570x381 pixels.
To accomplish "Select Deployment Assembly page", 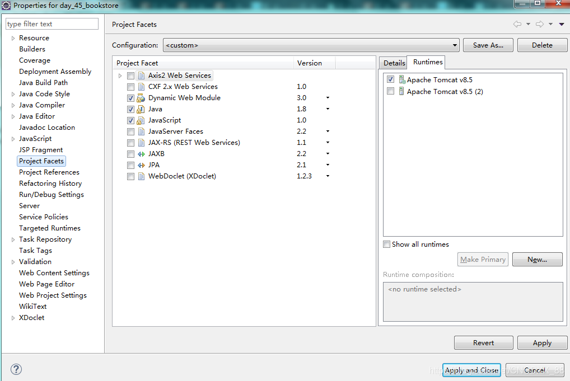I will tap(55, 72).
